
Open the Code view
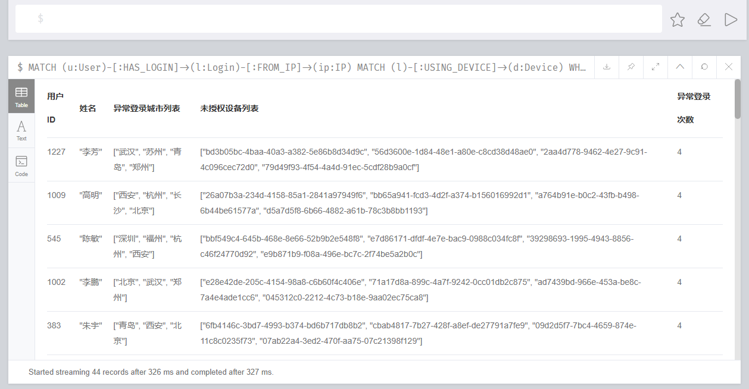[21, 166]
